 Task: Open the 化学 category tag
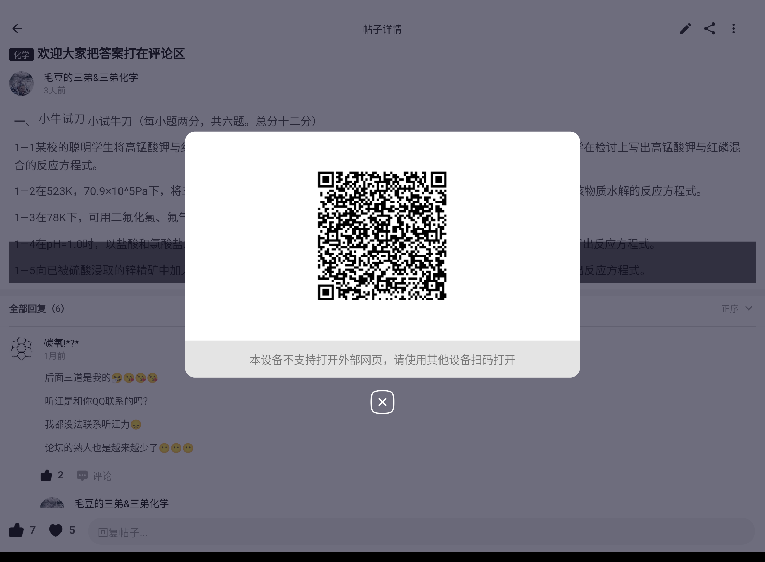(x=21, y=54)
